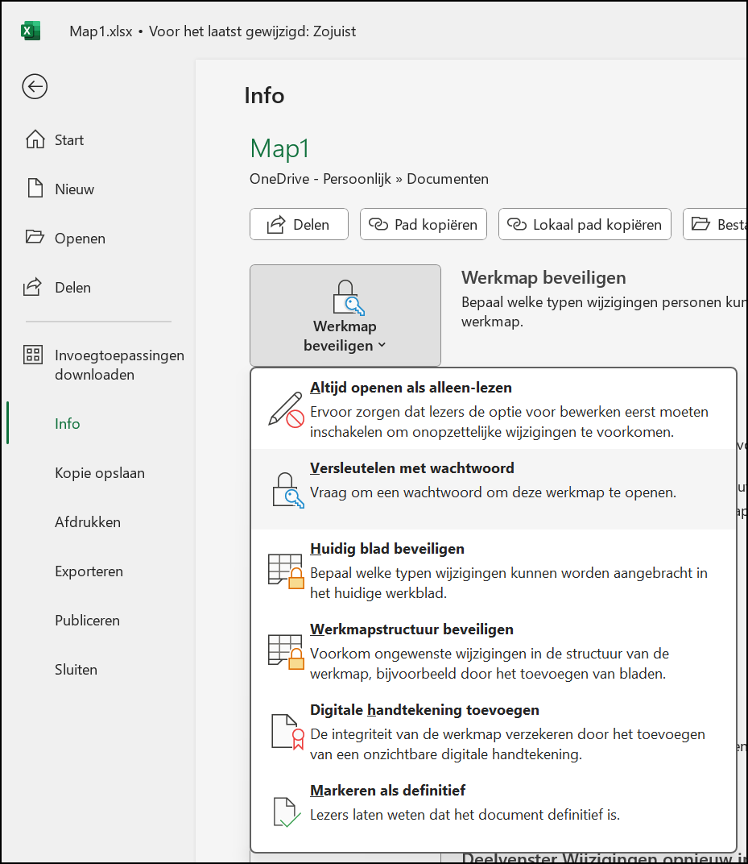Click the Start home icon
The width and height of the screenshot is (748, 864).
coord(35,139)
